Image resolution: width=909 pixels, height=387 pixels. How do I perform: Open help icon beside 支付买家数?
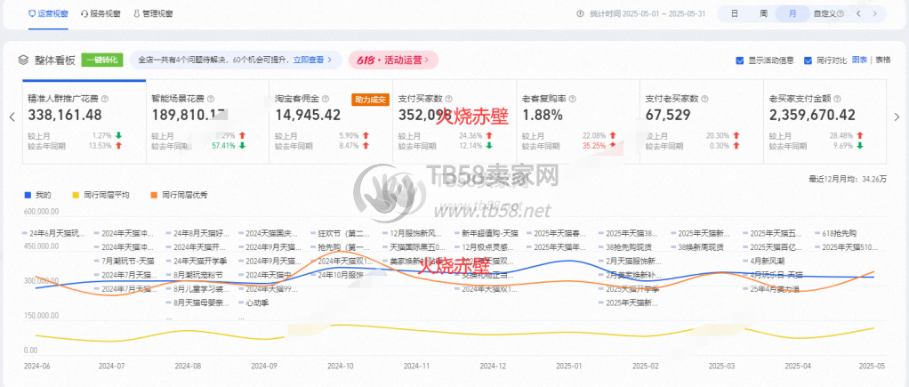[449, 100]
